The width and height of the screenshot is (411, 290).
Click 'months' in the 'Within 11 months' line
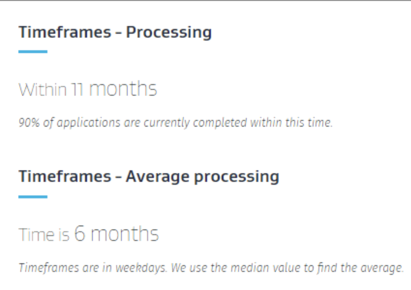[123, 89]
